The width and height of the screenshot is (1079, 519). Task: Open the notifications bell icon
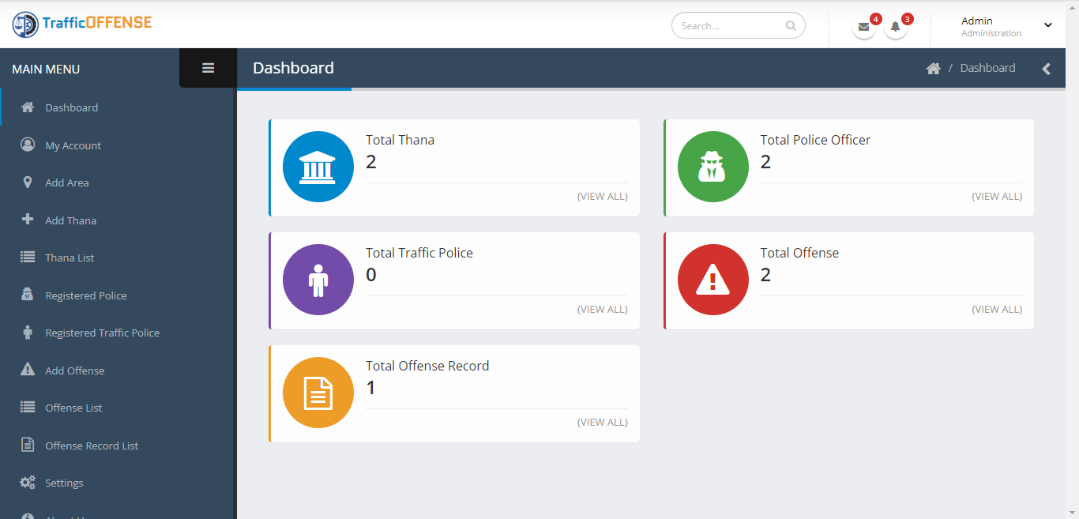[x=896, y=27]
